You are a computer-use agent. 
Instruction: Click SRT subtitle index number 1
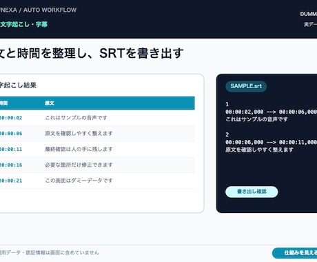tap(227, 104)
